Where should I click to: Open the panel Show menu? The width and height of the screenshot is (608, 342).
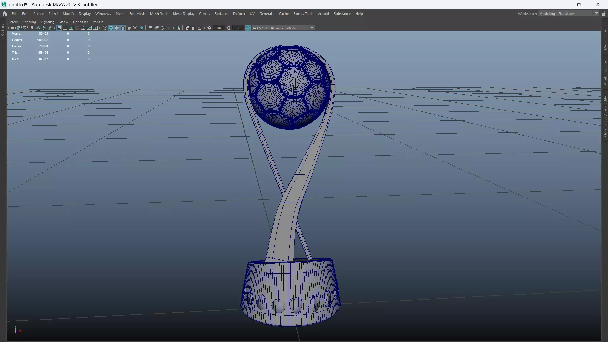pyautogui.click(x=64, y=22)
